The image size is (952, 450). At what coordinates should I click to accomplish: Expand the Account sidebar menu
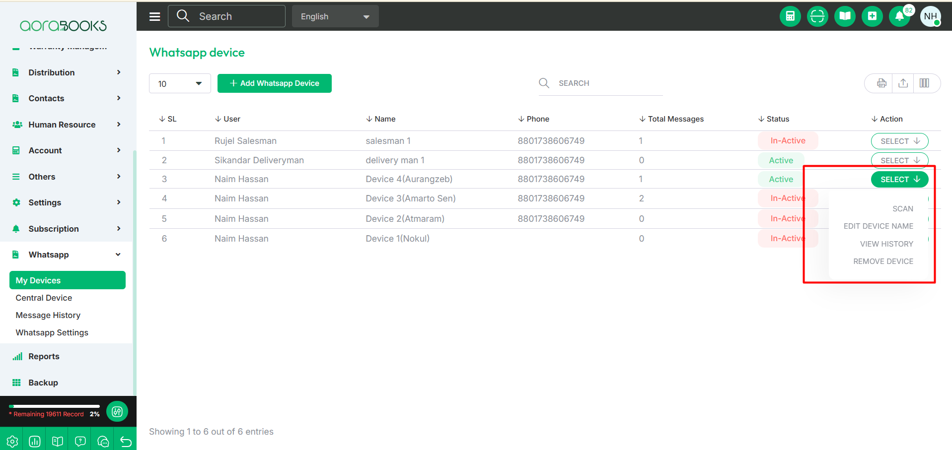(67, 150)
